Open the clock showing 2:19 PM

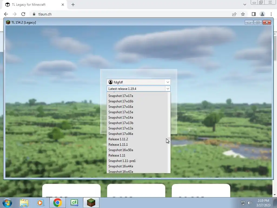click(263, 203)
